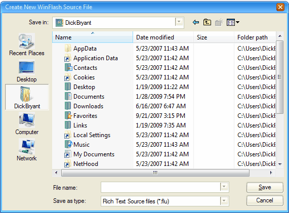Click date '1/19/2009 11:22 AM'

coord(162,87)
